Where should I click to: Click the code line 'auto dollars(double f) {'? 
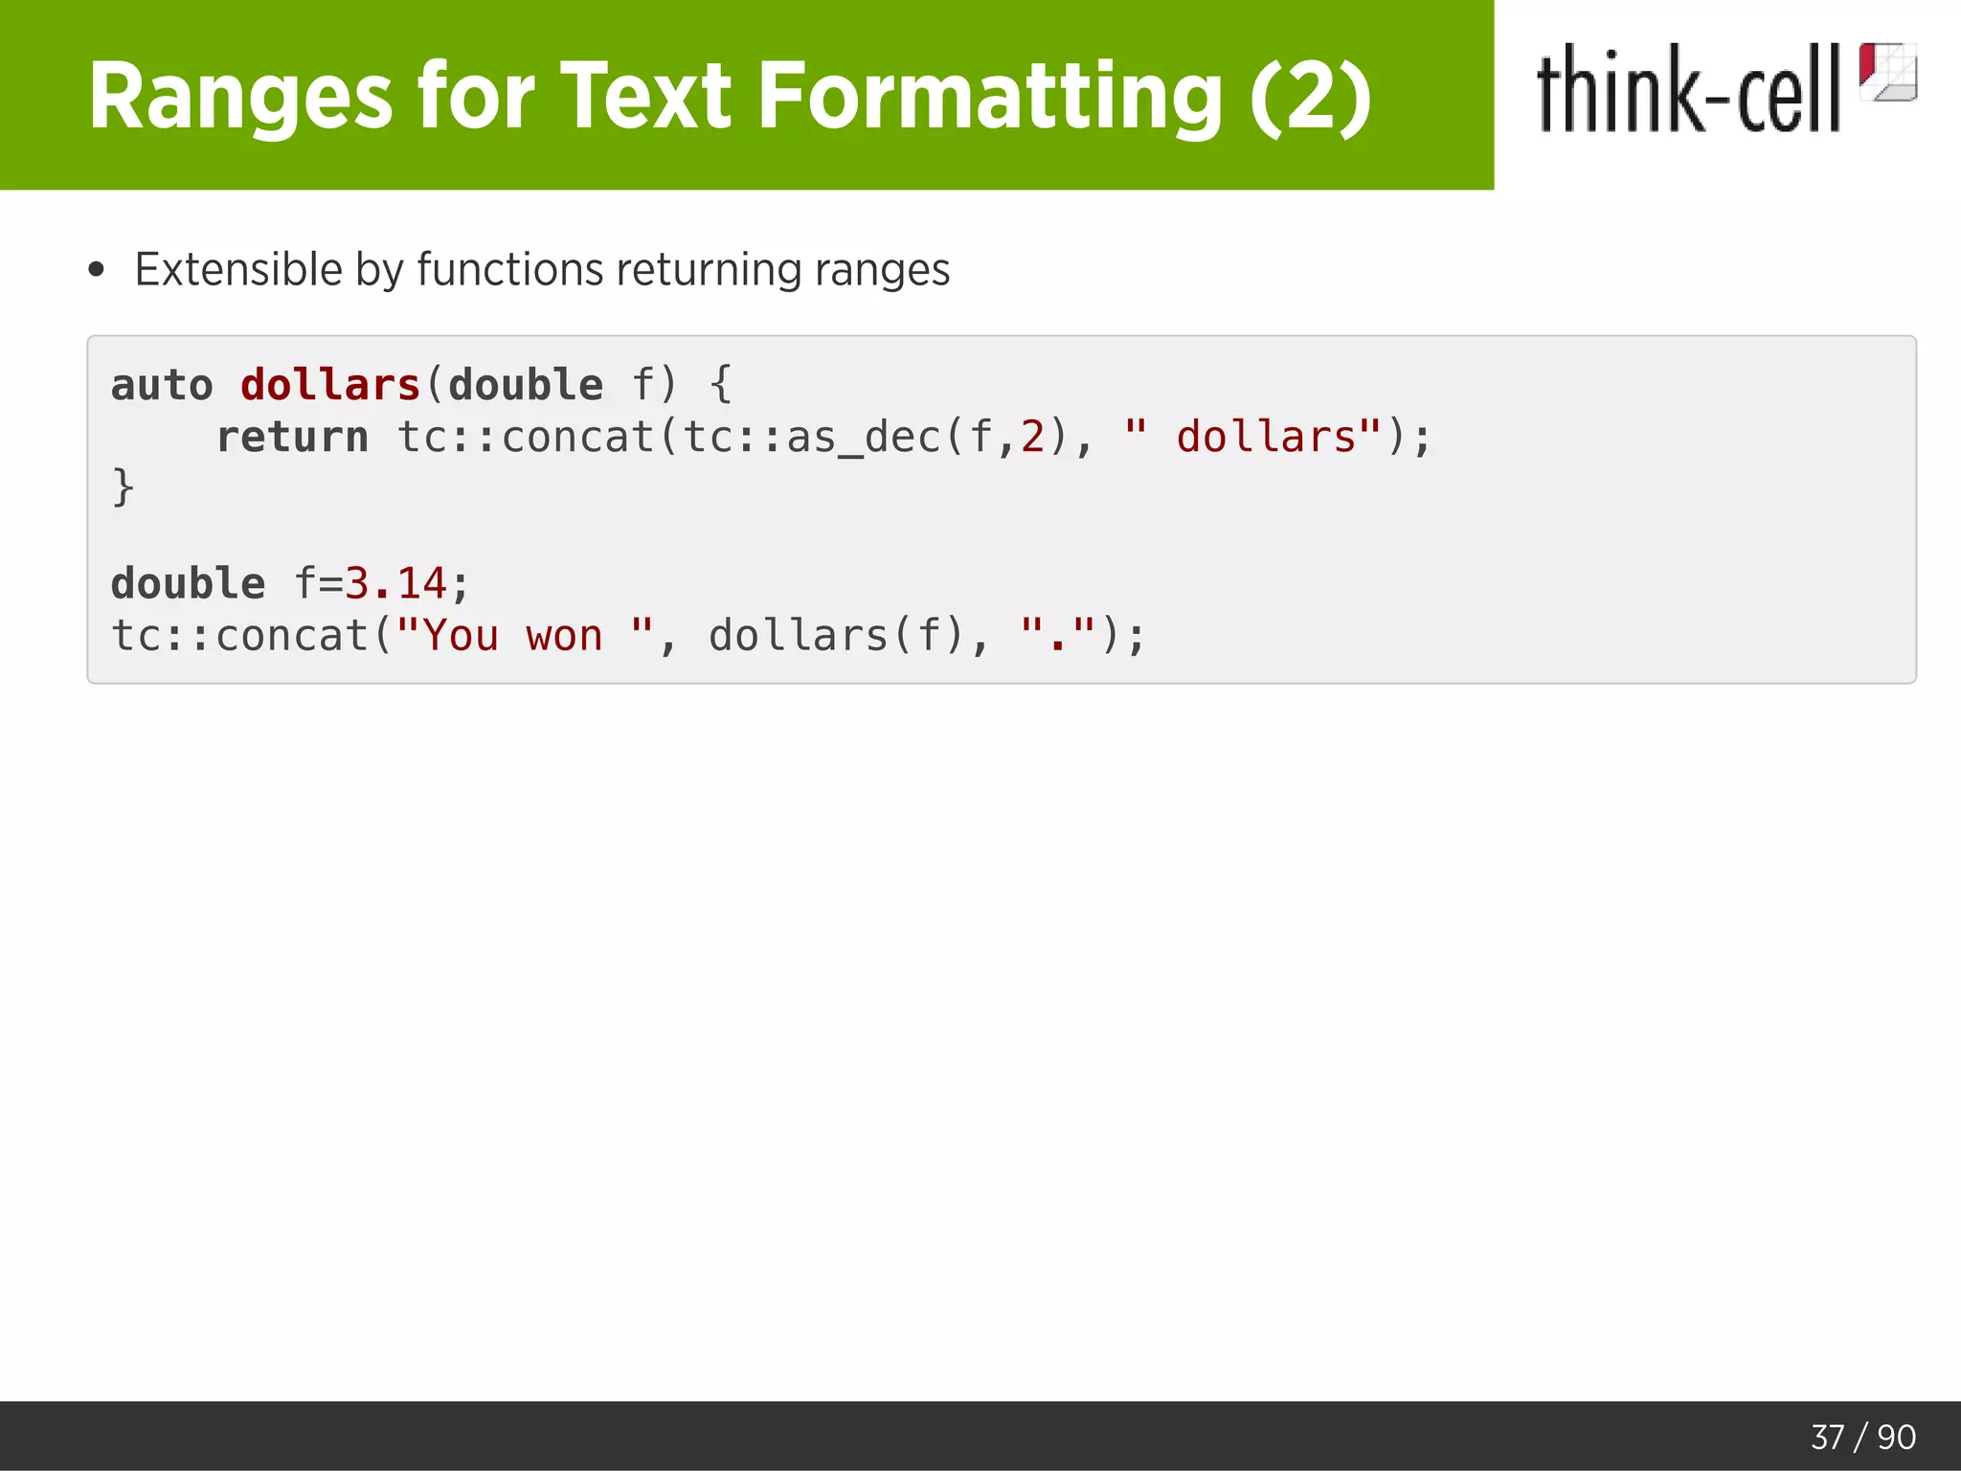tap(422, 385)
